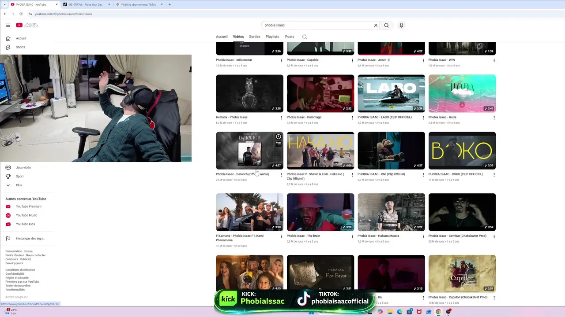Open options menu for LABO video
Image resolution: width=565 pixels, height=317 pixels.
tap(423, 118)
